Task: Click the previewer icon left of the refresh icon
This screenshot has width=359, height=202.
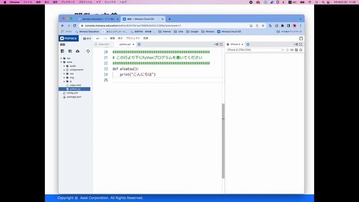Action: 296,50
